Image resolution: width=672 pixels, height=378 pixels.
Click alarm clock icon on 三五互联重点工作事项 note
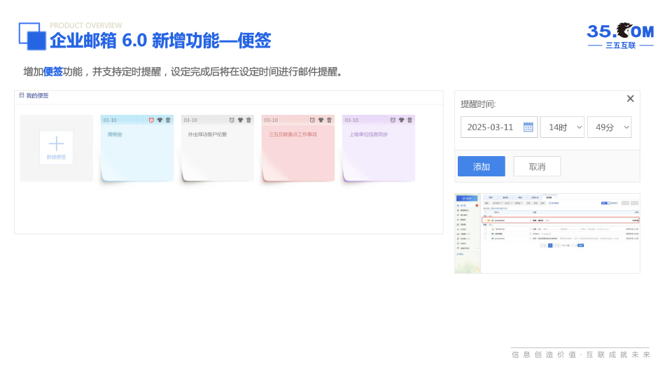pos(312,120)
